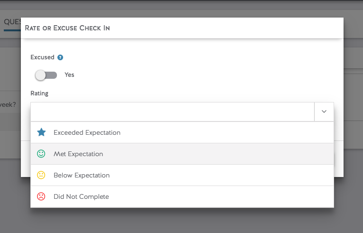Click the white knob of the Excused switch
Image resolution: width=363 pixels, height=233 pixels.
[41, 75]
